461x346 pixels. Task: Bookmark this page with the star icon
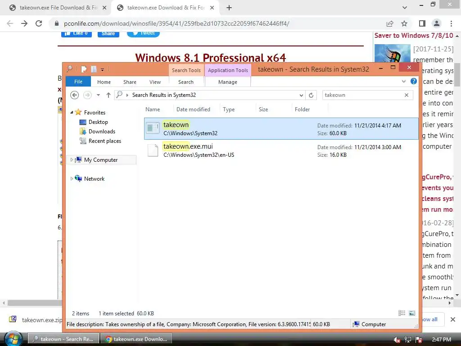(x=404, y=23)
